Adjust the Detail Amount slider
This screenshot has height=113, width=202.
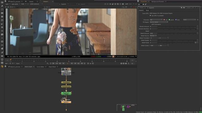click(177, 33)
